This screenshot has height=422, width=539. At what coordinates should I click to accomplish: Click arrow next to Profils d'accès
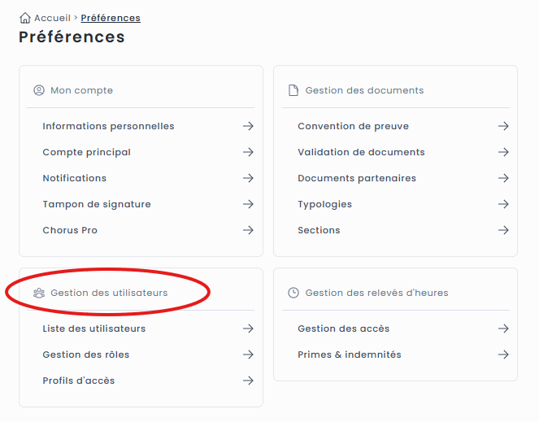(x=248, y=381)
